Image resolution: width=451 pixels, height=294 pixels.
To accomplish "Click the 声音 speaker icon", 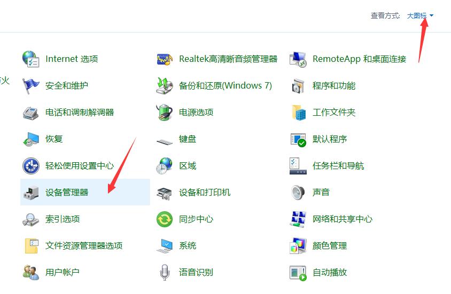I will coord(298,193).
